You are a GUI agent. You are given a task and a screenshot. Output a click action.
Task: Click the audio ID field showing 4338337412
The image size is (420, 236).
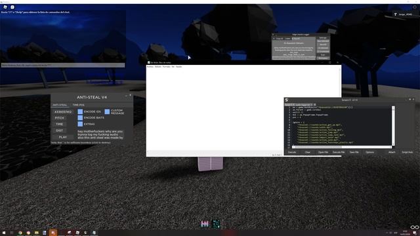point(63,111)
